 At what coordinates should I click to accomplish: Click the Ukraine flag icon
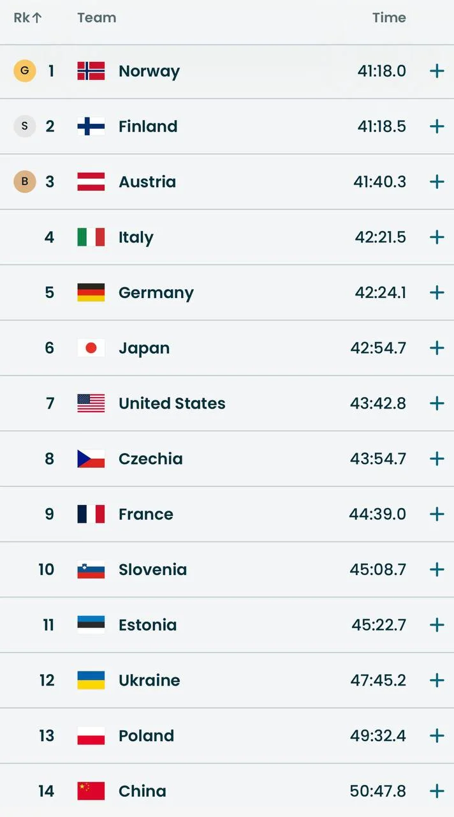pos(91,680)
